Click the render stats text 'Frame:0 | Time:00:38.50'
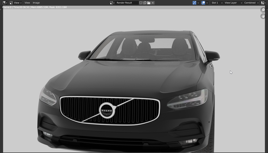The image size is (268, 153). [x=16, y=7]
